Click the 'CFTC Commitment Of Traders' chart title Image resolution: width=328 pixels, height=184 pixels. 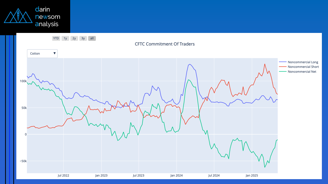[165, 44]
